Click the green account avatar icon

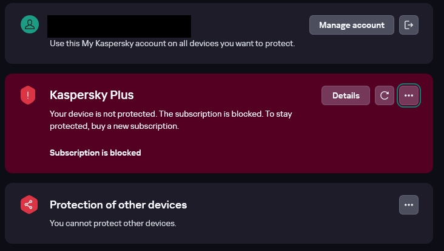pos(29,25)
